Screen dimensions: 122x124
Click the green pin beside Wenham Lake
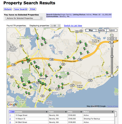38,38
